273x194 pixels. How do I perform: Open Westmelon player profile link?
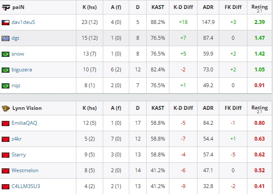25,170
